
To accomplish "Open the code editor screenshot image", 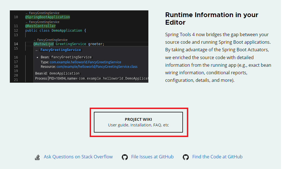I will (x=79, y=47).
